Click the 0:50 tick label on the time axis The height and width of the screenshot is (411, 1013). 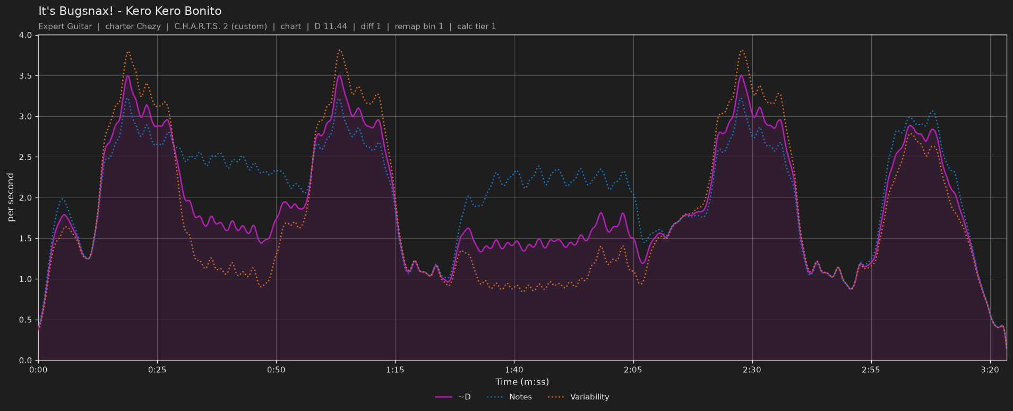[276, 370]
